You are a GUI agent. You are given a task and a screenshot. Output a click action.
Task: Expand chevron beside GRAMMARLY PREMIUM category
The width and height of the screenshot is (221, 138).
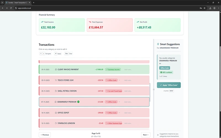click(x=119, y=102)
